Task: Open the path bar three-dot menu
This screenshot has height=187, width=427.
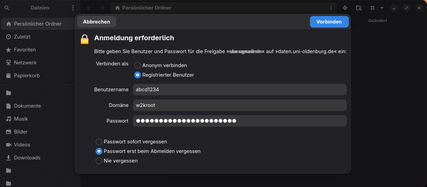Action: (x=331, y=8)
